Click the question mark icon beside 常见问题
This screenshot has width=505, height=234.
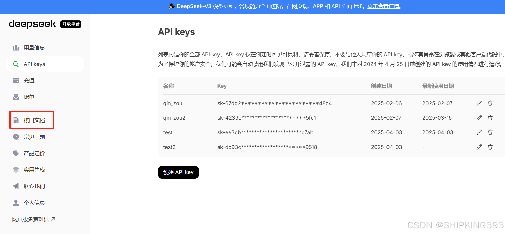pyautogui.click(x=16, y=137)
